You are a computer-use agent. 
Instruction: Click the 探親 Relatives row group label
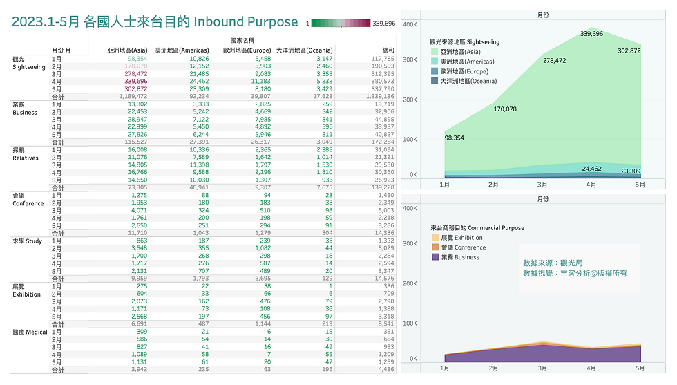pyautogui.click(x=26, y=154)
